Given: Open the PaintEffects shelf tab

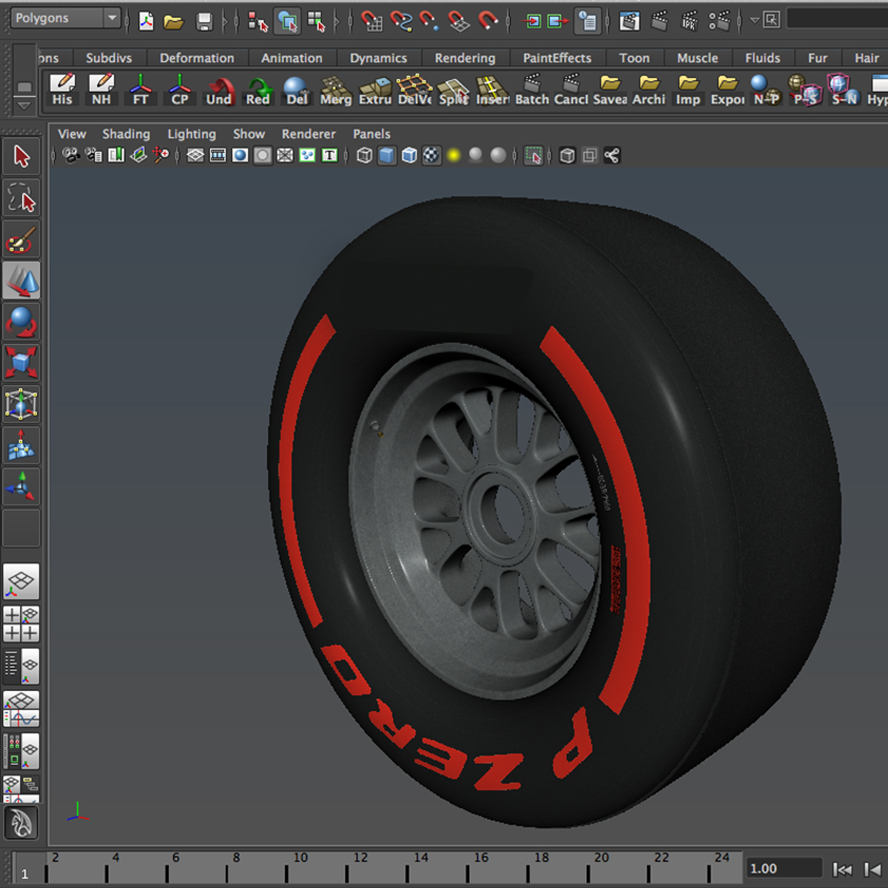Looking at the screenshot, I should click(x=557, y=58).
